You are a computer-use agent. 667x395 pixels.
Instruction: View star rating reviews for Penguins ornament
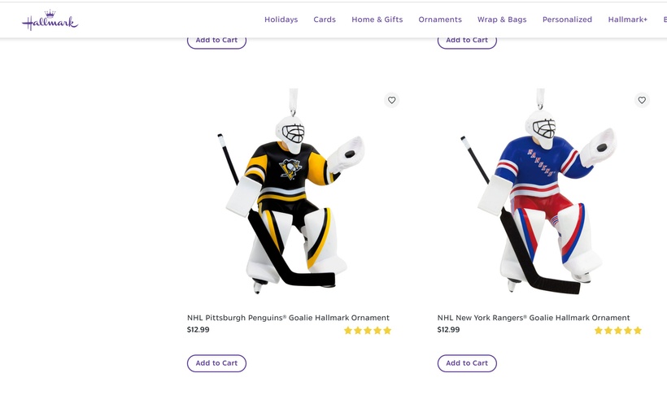tap(368, 330)
